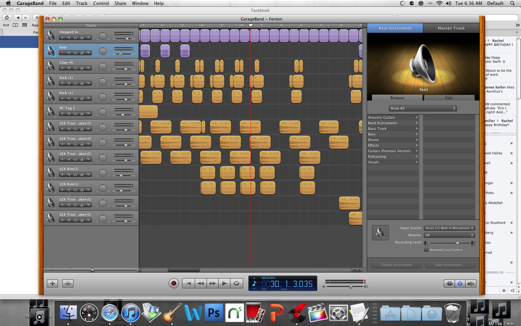Mute the Stepped In track
The image size is (521, 326).
tap(69, 38)
